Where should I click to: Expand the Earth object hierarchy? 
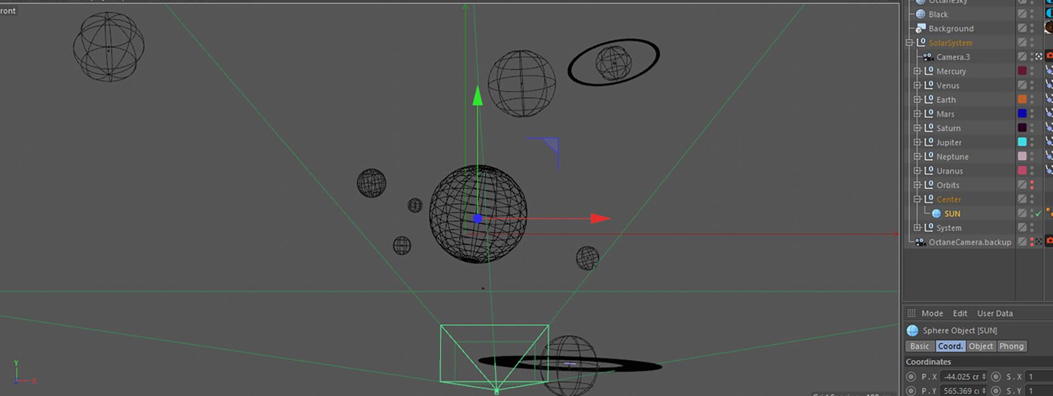coord(917,100)
